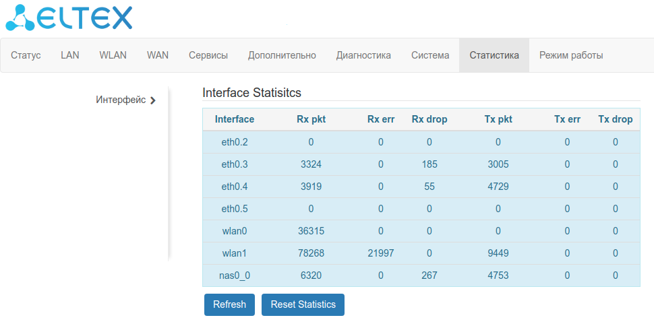Viewport: 654px width, 326px height.
Task: Click the nas0_0 interface row
Action: (x=235, y=275)
